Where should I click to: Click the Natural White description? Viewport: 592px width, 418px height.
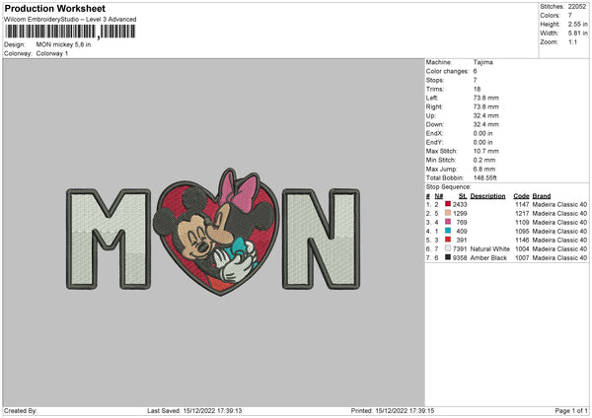pos(489,249)
